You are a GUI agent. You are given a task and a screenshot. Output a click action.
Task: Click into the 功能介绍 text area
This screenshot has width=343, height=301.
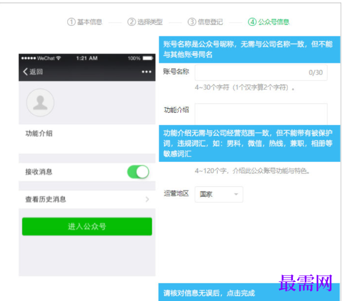point(261,114)
